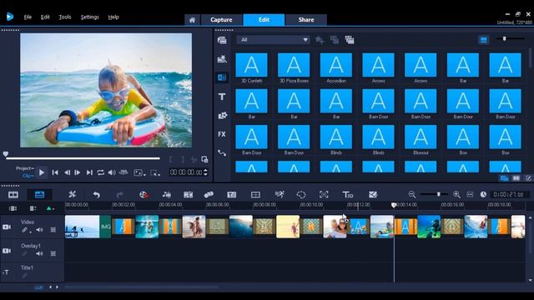Viewport: 534px width, 300px height.
Task: Open the FX filter library
Action: pyautogui.click(x=222, y=134)
